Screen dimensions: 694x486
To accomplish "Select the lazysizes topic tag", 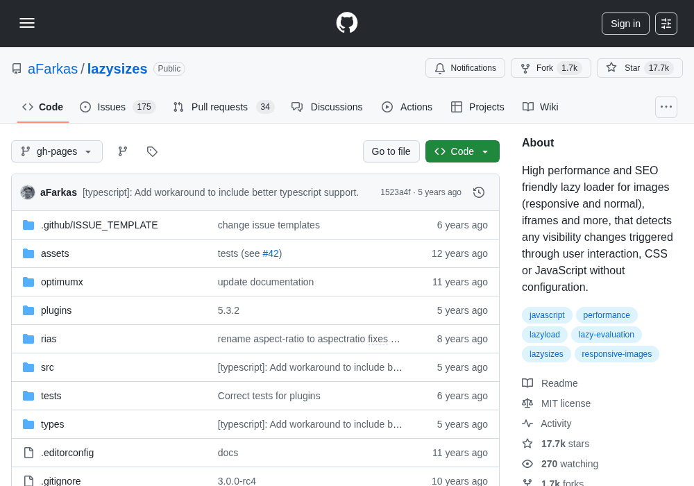I will [546, 354].
